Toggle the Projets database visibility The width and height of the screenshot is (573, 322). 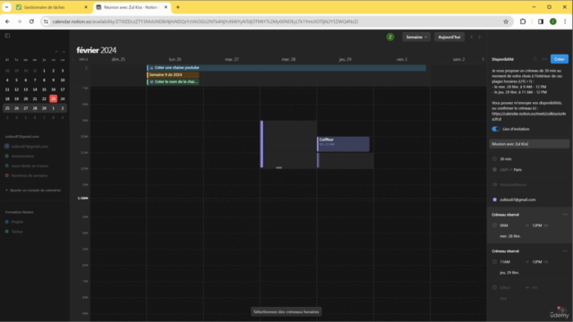[6, 222]
